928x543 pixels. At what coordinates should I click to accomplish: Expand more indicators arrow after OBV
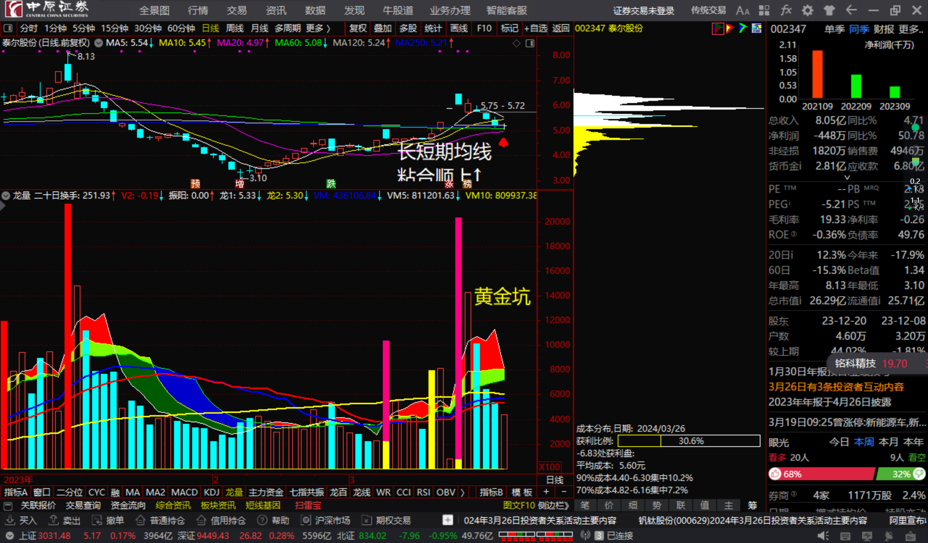(463, 492)
